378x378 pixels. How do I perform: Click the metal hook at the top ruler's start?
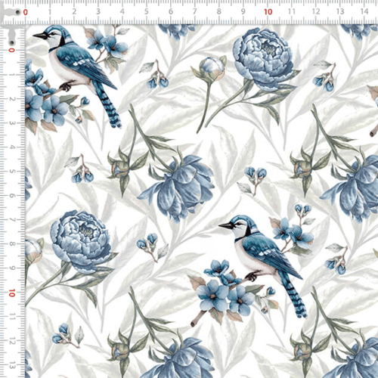(11, 13)
